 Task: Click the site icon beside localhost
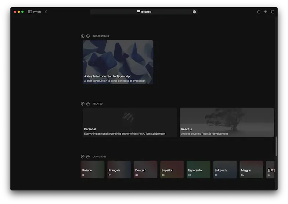tap(138, 12)
